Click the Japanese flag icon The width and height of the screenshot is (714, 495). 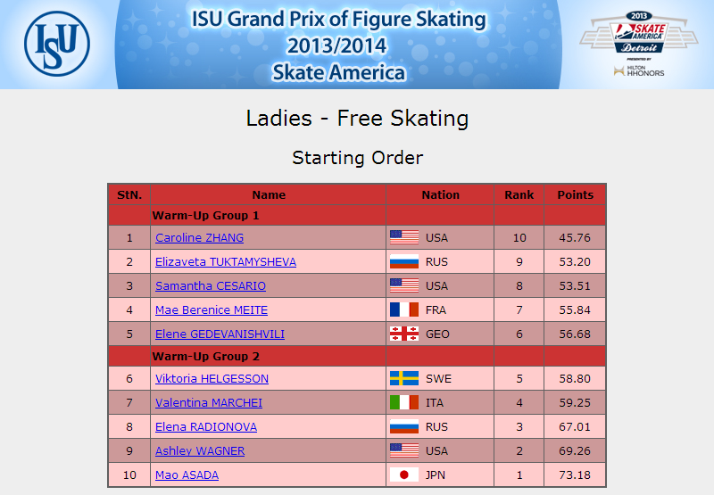404,475
